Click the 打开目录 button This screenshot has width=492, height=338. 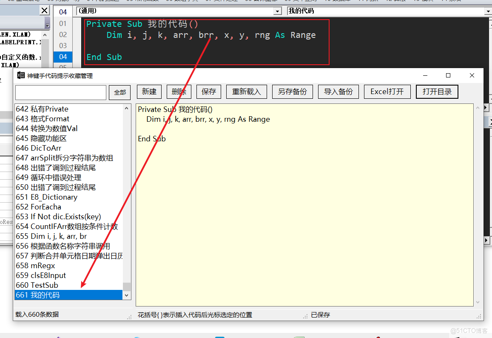point(437,91)
